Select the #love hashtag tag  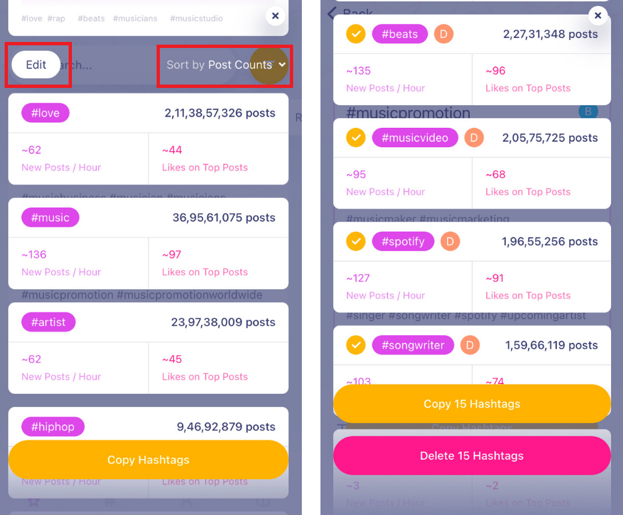(45, 113)
